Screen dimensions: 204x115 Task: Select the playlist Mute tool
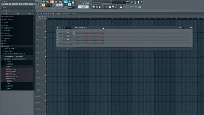click(x=48, y=14)
